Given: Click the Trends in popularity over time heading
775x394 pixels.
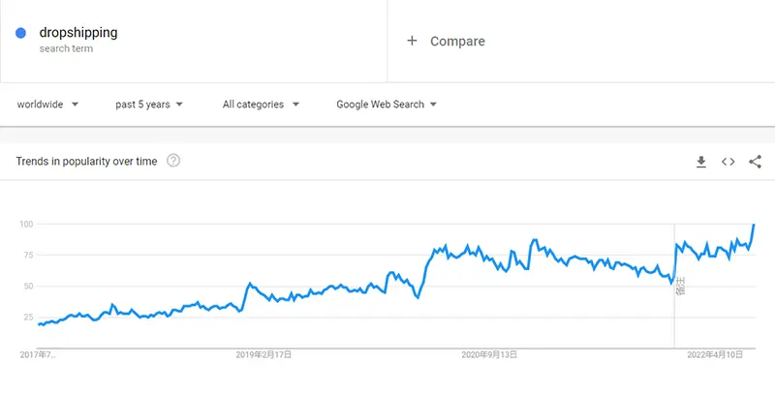Looking at the screenshot, I should click(x=86, y=161).
